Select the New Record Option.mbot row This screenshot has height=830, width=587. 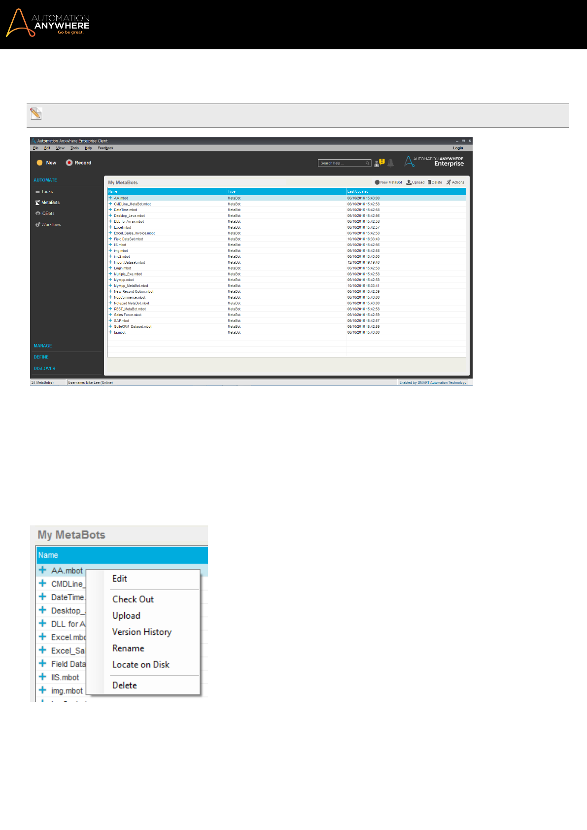coord(286,291)
